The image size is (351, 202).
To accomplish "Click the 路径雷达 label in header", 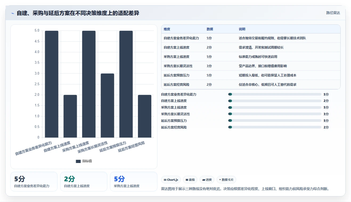I will click(333, 13).
